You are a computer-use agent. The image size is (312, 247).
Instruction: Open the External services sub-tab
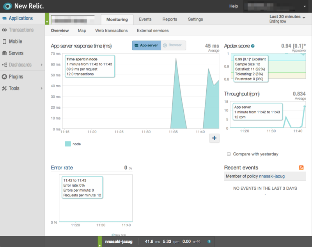click(152, 31)
